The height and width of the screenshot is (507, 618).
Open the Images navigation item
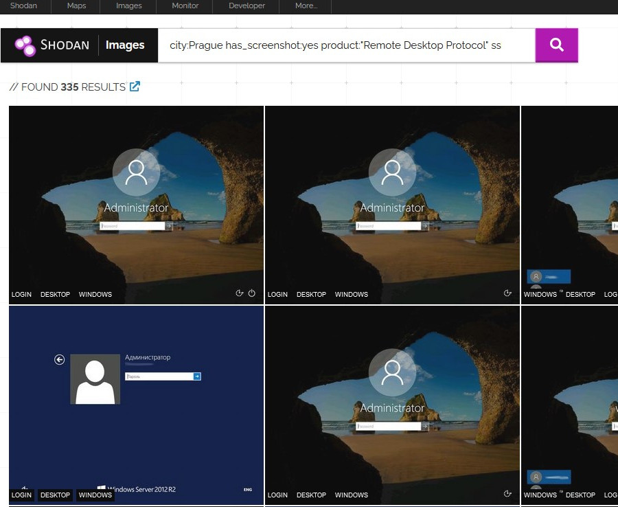tap(129, 6)
